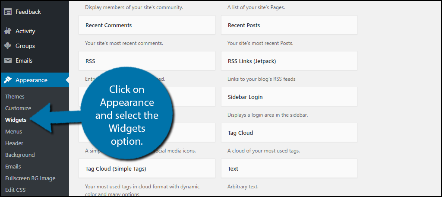Click 'Your site's most recent Posts.' description

pyautogui.click(x=260, y=44)
